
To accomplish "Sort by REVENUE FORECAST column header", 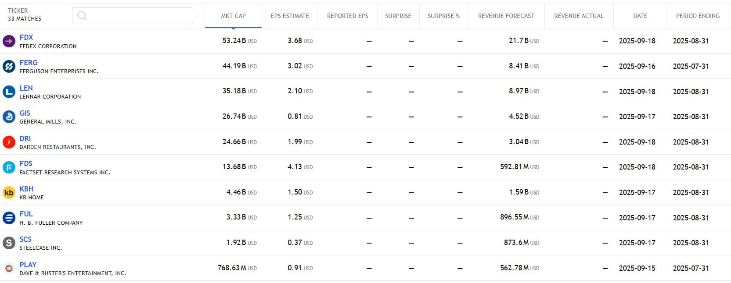I will (x=506, y=16).
